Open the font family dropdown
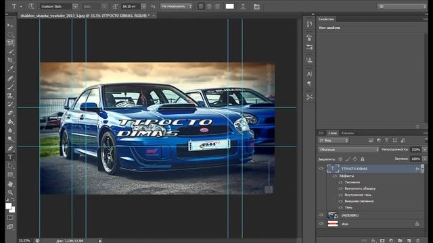The height and width of the screenshot is (243, 433). tap(75, 6)
